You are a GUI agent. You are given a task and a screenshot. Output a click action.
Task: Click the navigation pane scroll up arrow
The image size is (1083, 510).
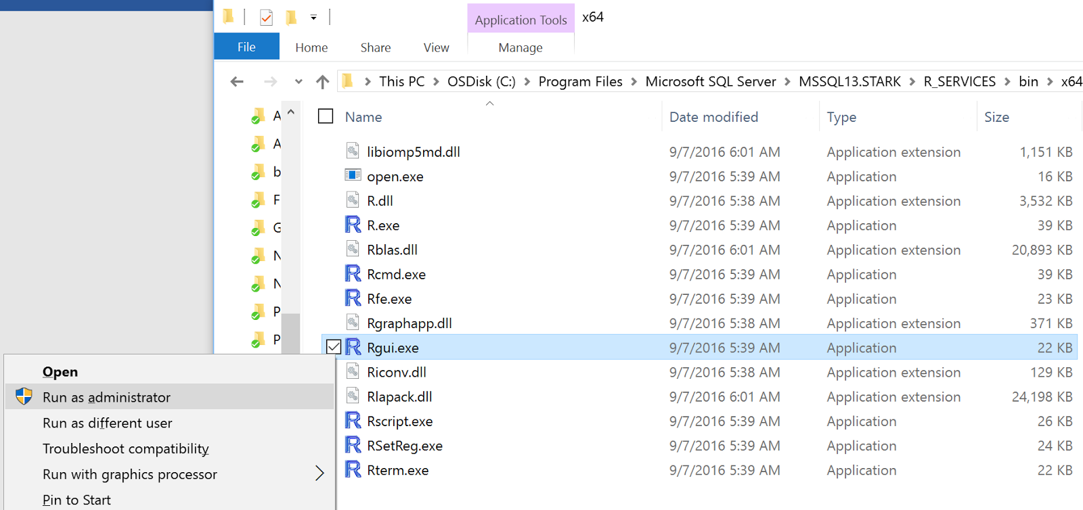click(291, 112)
